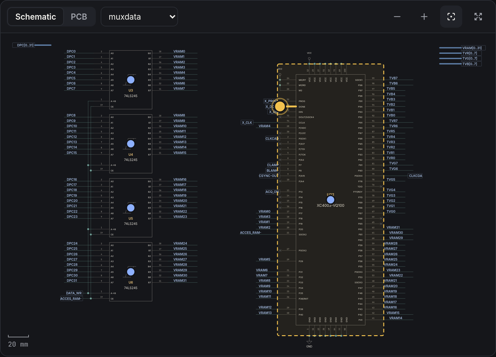
Task: Click the fit-to-view icon
Action: pos(451,17)
